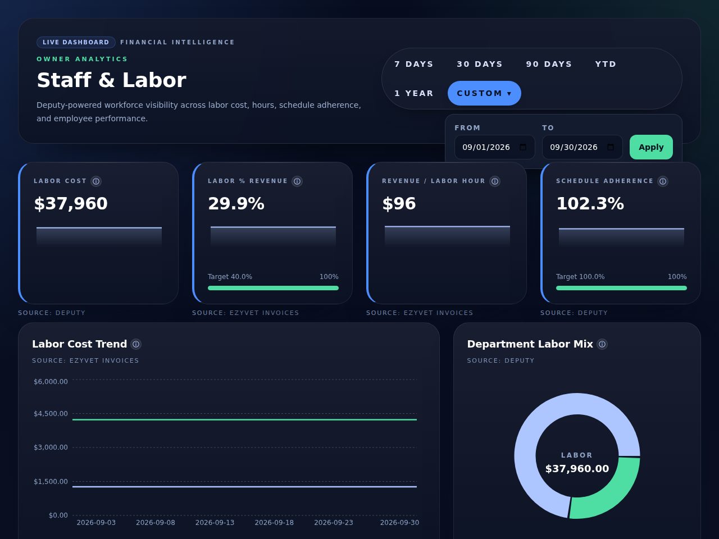Open calendar picker in To date field
Screen dimensions: 719x539
(611, 147)
